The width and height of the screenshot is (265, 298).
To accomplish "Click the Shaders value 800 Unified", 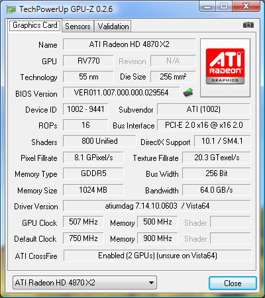I will [x=99, y=141].
